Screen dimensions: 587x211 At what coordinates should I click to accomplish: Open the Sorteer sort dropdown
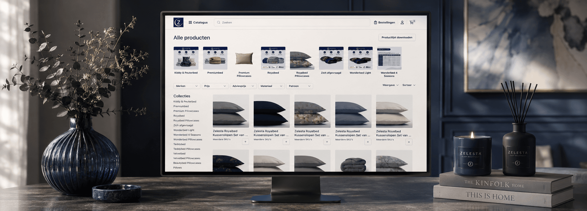pos(409,85)
